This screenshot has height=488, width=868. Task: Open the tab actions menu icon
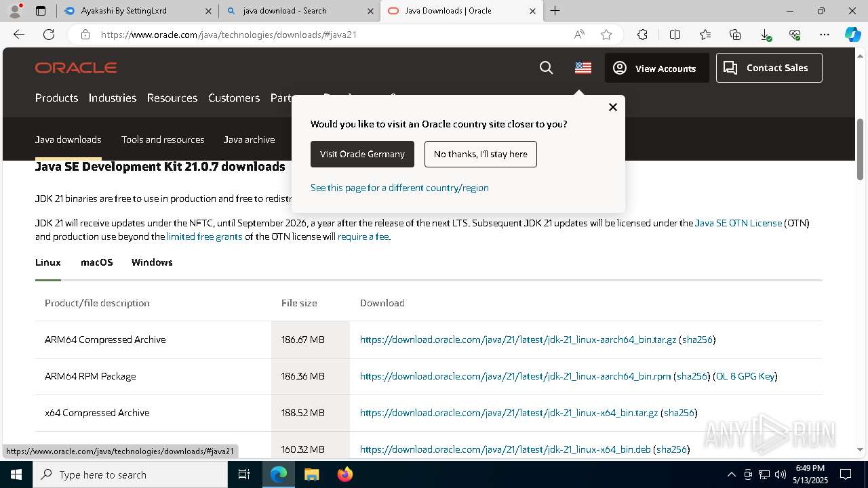(x=41, y=11)
